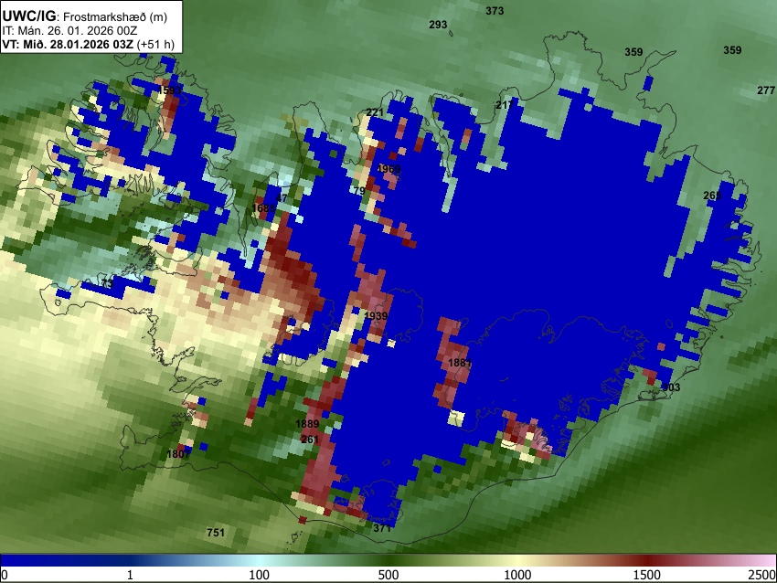Click the station value 79

point(360,191)
